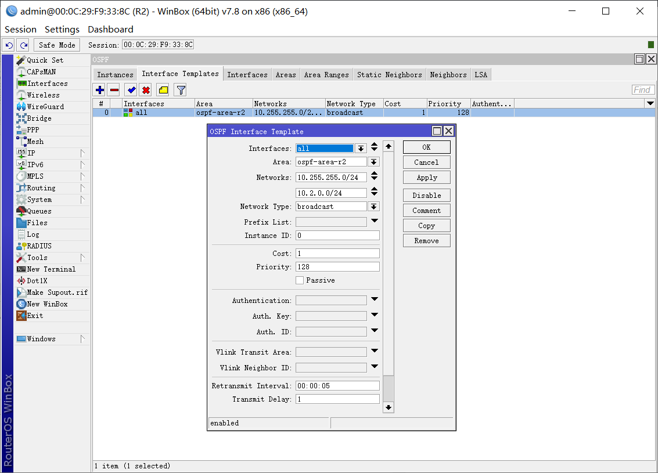
Task: Expand the Auth. Key field
Action: 375,315
